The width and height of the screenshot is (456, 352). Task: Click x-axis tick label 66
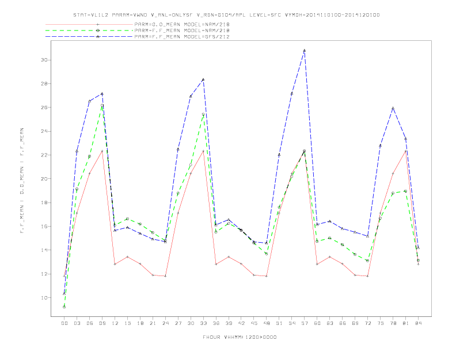(x=343, y=323)
